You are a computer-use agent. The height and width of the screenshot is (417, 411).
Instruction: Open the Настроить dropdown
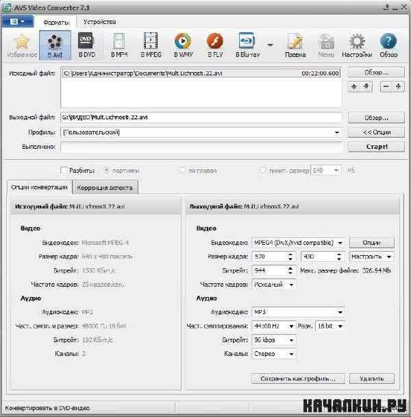372,257
